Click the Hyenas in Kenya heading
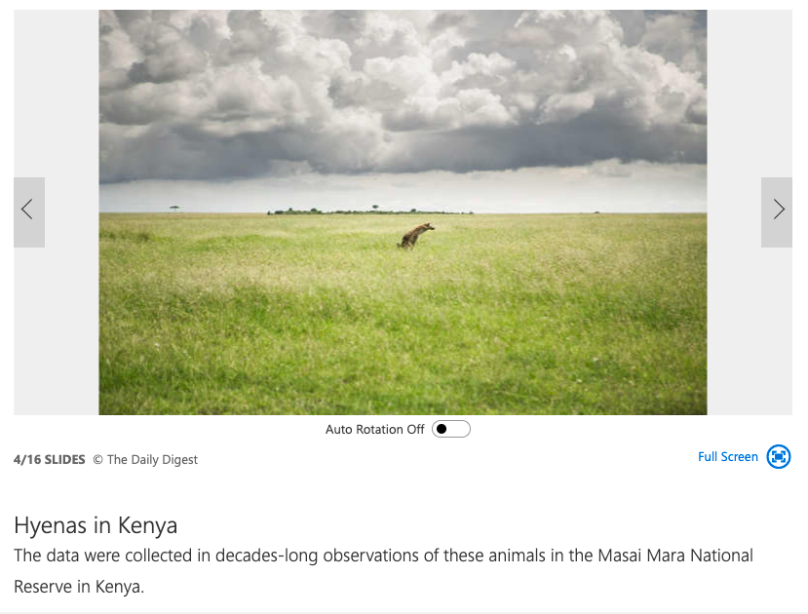The width and height of the screenshot is (808, 614). pos(96,525)
